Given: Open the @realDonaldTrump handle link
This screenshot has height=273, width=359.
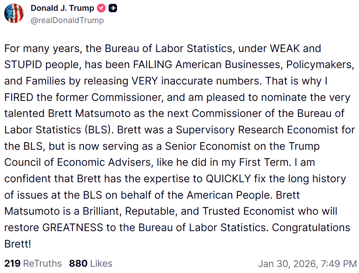Looking at the screenshot, I should [67, 20].
